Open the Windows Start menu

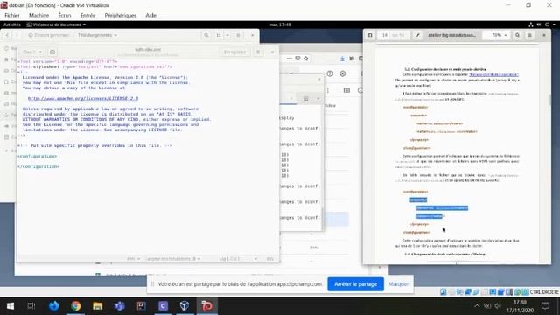pyautogui.click(x=10, y=306)
